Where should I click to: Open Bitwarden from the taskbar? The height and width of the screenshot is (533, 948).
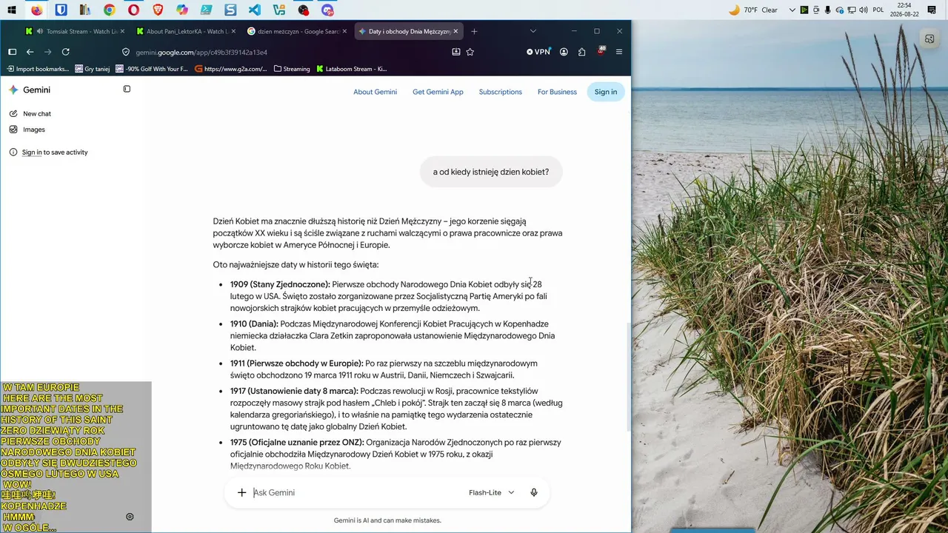(61, 10)
